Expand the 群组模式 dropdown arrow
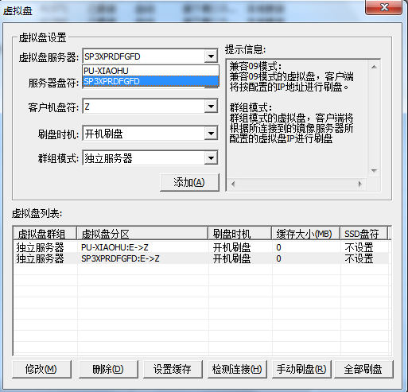Image resolution: width=408 pixels, height=392 pixels. click(211, 158)
